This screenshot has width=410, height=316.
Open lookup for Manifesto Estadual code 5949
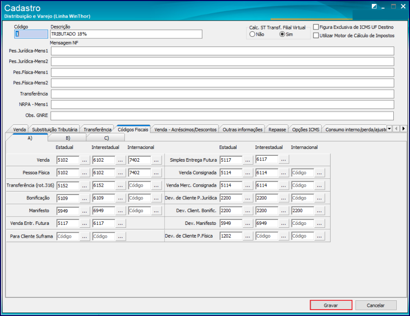coord(84,211)
